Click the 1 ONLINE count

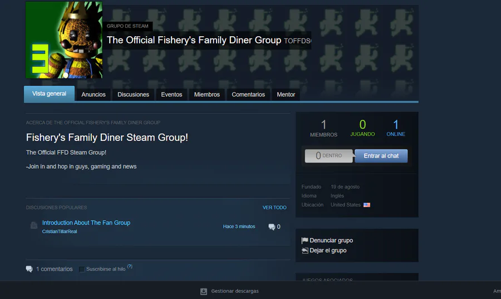(x=396, y=128)
